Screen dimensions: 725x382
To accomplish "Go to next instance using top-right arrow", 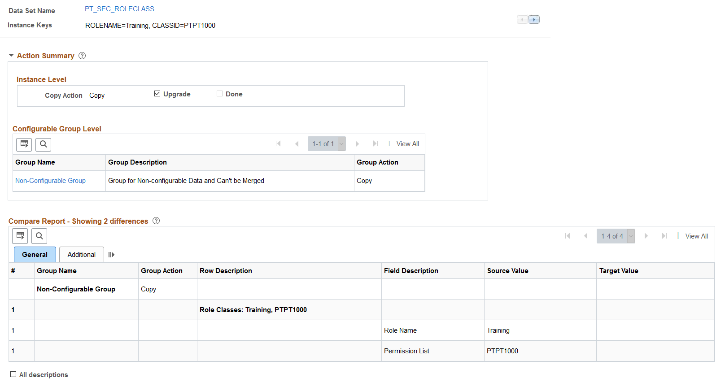I will [x=534, y=20].
